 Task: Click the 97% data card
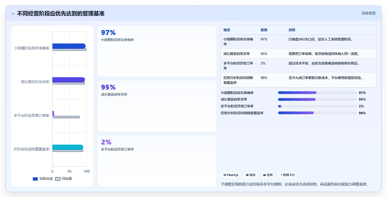pos(157,51)
